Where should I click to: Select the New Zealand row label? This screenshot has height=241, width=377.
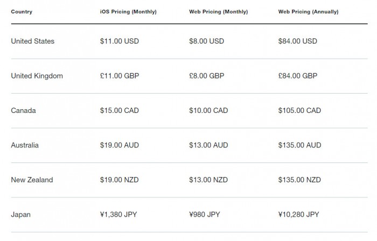pos(32,180)
